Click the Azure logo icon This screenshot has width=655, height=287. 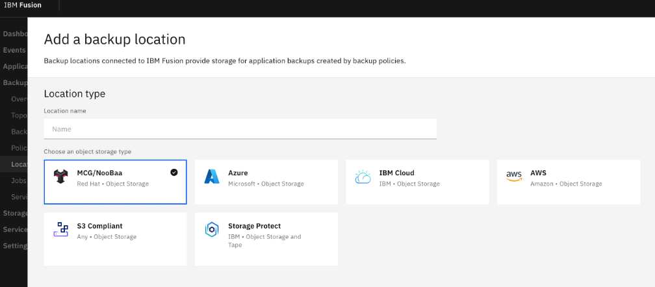(212, 177)
